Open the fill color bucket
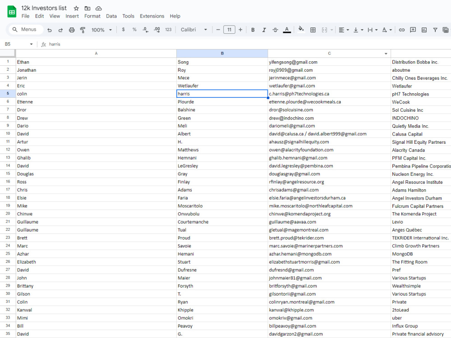Screen dimensions: 451x338 301,30
